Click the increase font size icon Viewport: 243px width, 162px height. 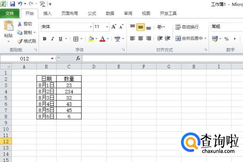[x=114, y=27]
